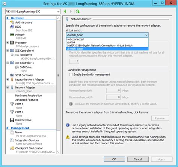Click the Remove button
This screenshot has height=167, width=178.
(x=160, y=118)
